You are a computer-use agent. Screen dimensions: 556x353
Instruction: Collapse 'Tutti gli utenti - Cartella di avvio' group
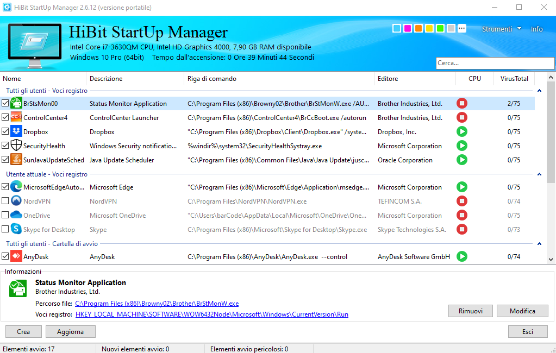pos(539,244)
